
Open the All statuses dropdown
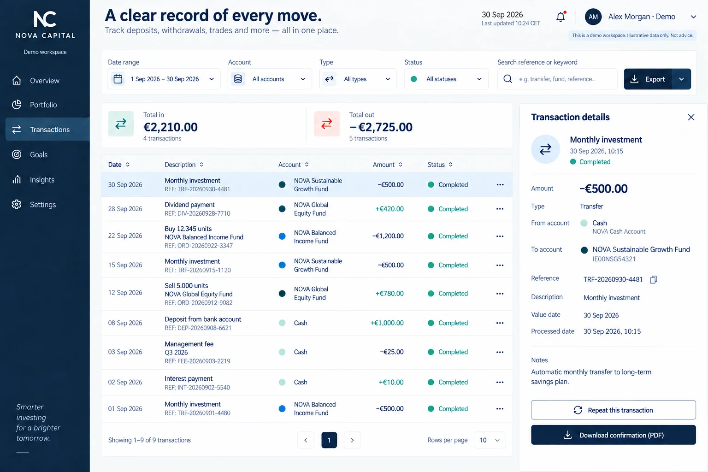tap(446, 79)
